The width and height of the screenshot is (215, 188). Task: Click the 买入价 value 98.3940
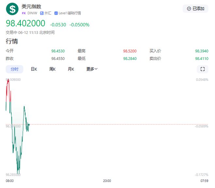pos(202,51)
